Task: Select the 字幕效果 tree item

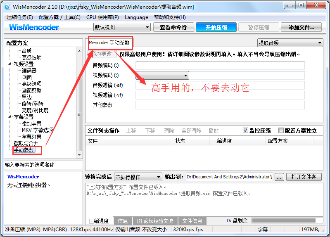Action: click(x=31, y=137)
